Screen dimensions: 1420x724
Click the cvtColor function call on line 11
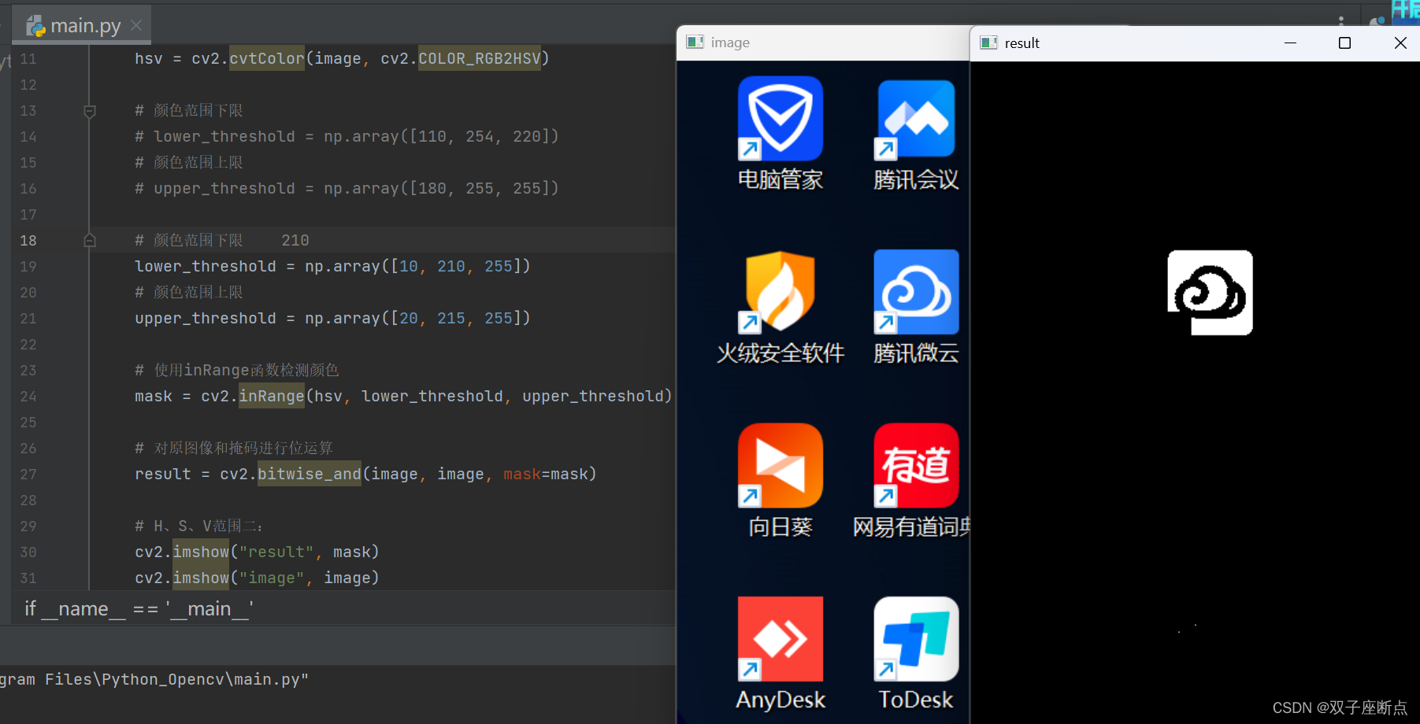(x=267, y=58)
